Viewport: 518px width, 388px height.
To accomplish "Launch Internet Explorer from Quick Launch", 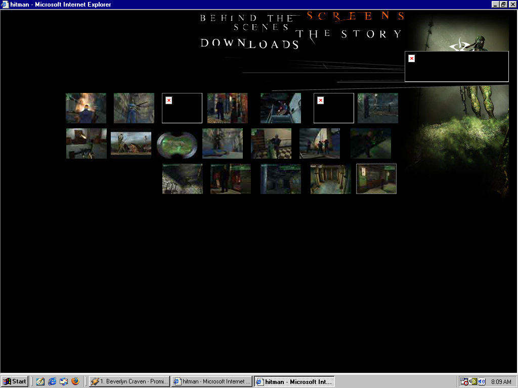I will pos(52,381).
